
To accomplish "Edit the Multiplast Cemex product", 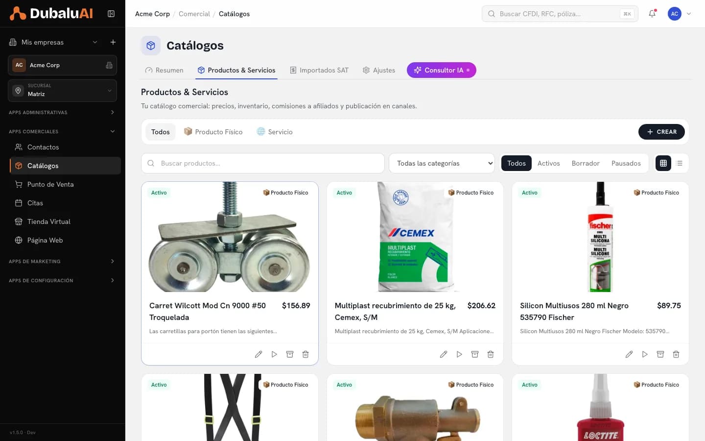I will coord(444,354).
